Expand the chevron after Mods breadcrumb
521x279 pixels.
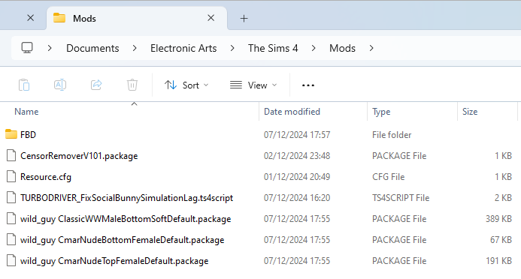tap(371, 49)
